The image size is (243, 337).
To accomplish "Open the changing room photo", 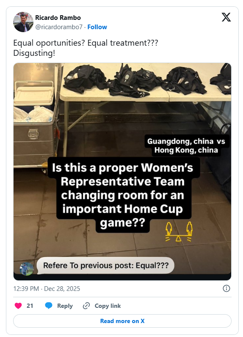I will pyautogui.click(x=122, y=172).
